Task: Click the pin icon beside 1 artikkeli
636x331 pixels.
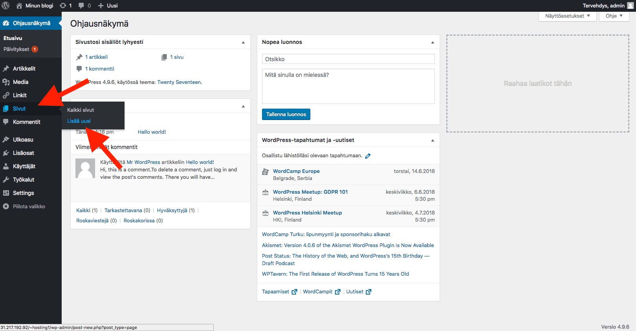Action: click(79, 57)
